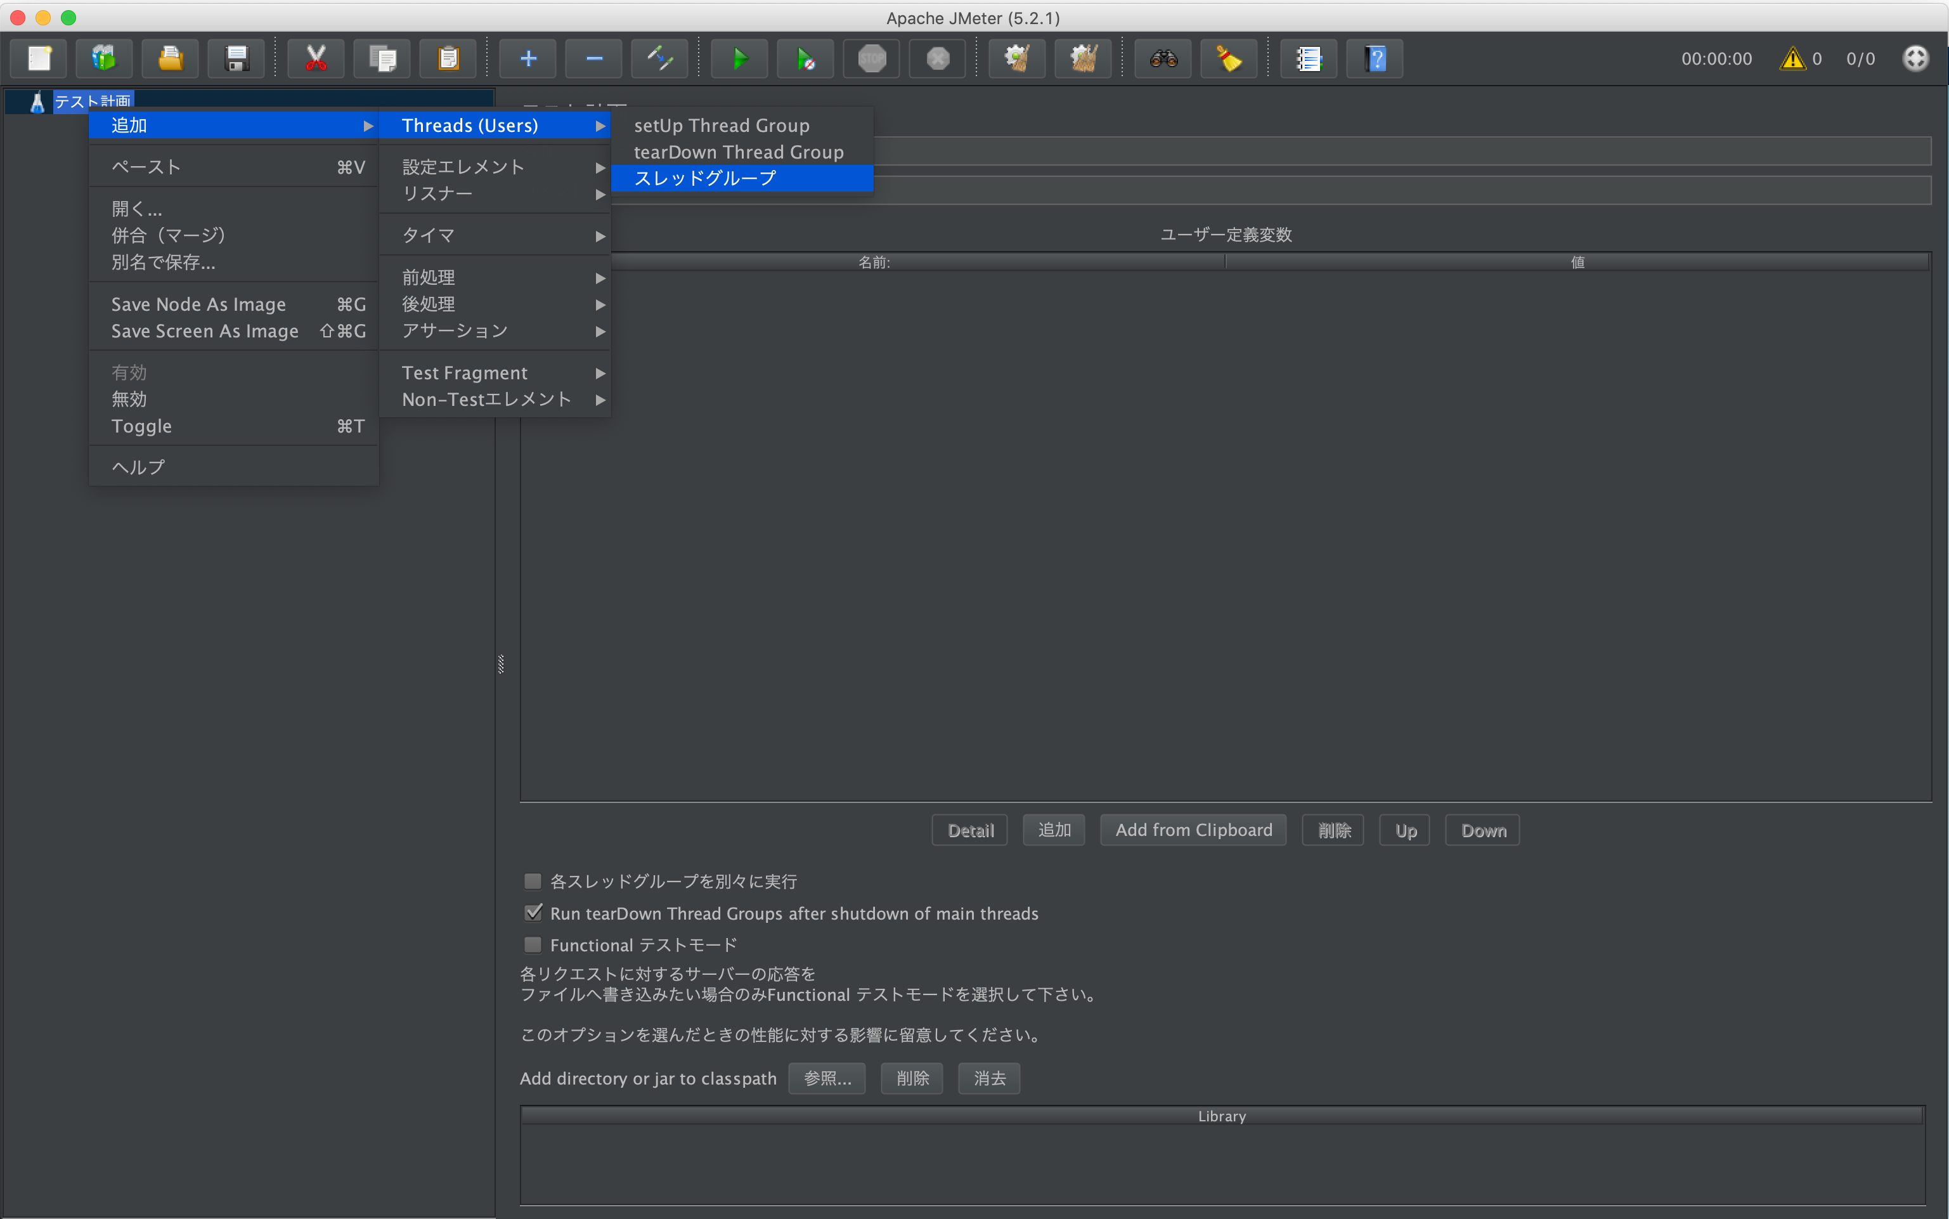Screen dimensions: 1949x1219
Task: Open the Templates icon in toolbar
Action: tap(104, 59)
